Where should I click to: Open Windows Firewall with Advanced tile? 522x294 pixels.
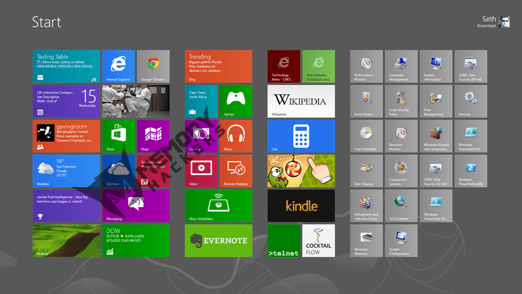coord(436,136)
